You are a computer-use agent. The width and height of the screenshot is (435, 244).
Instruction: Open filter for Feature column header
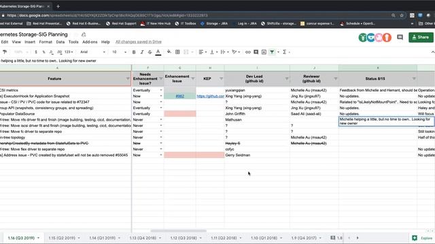click(x=127, y=79)
